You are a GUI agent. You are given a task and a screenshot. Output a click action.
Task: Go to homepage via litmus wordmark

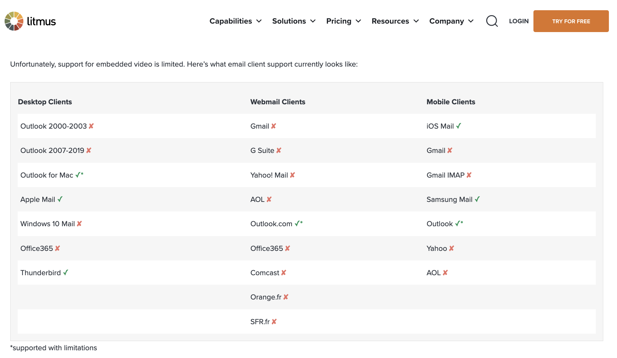[x=41, y=21]
